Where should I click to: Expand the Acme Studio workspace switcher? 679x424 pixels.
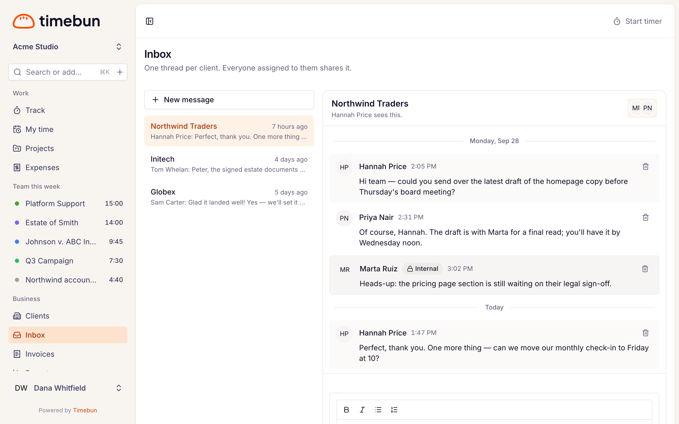point(68,47)
